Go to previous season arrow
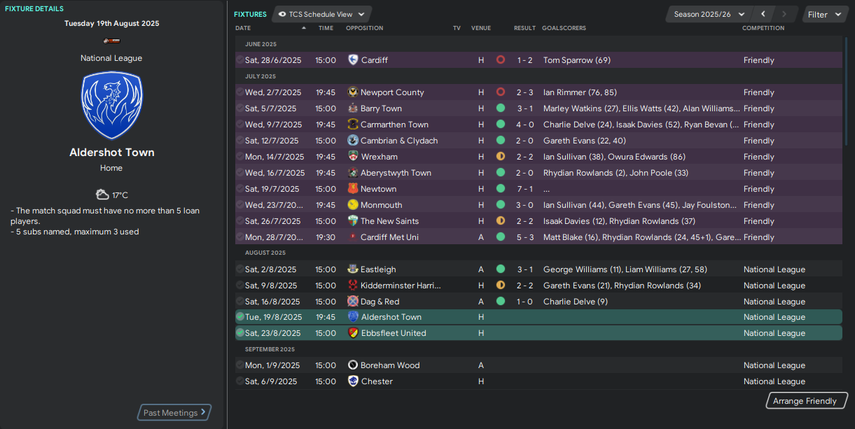 [763, 14]
